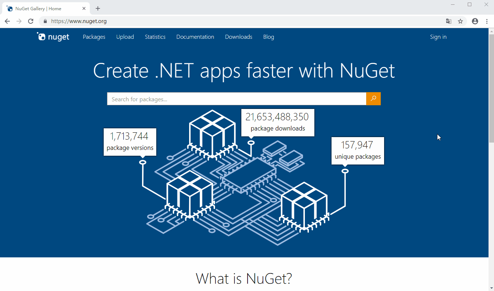Open Chrome's three-dot menu

point(487,21)
